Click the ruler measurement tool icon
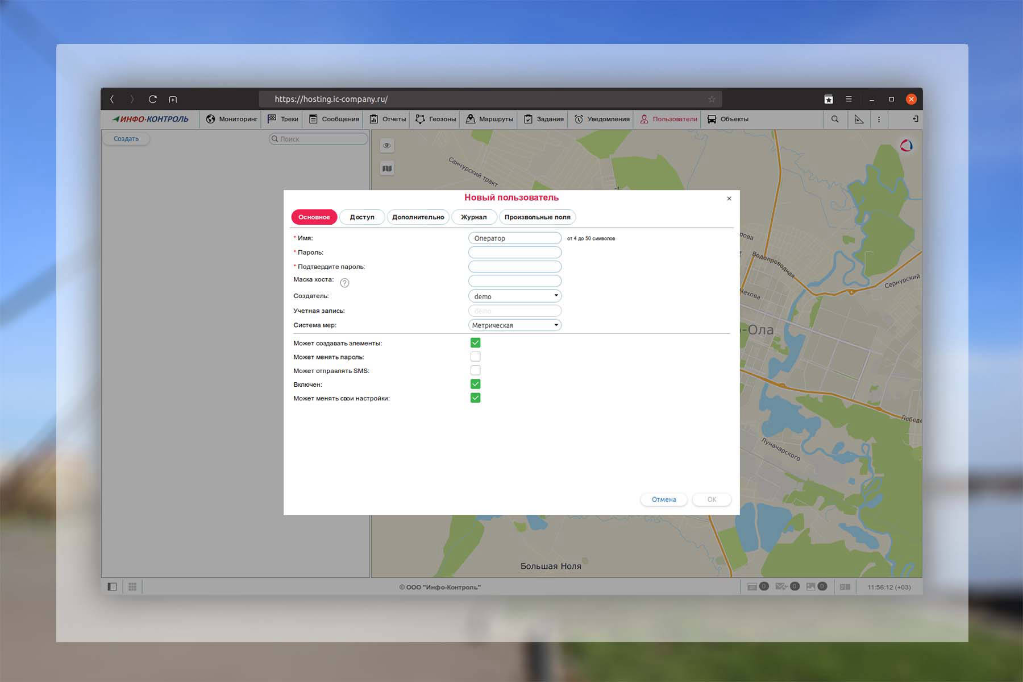Viewport: 1023px width, 682px height. (x=859, y=119)
